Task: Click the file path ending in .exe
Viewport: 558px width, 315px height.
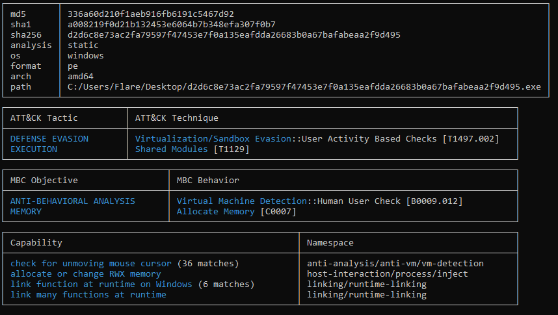Action: pyautogui.click(x=304, y=87)
